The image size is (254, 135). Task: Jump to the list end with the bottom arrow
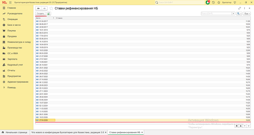(249, 126)
